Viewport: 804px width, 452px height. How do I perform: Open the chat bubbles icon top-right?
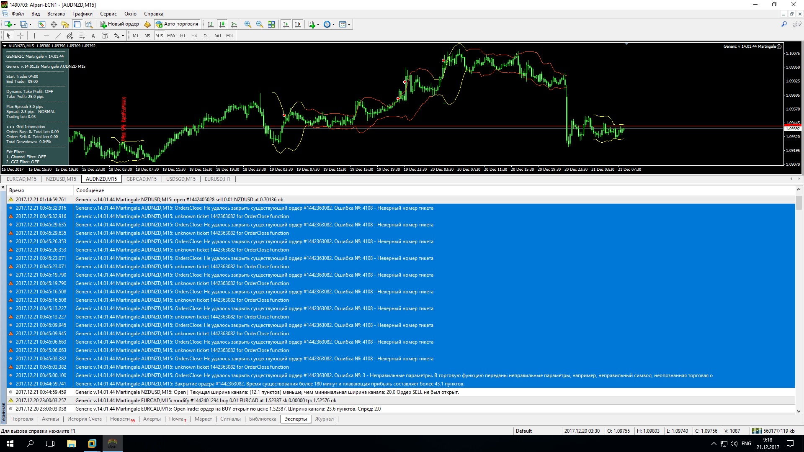[x=796, y=24]
